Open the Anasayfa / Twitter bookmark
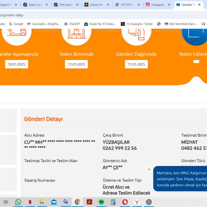207x207 pixels. [x=137, y=24]
